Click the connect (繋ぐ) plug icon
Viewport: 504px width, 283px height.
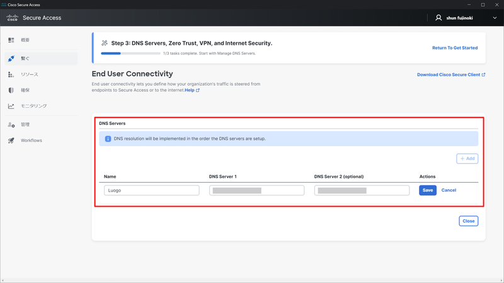pos(11,59)
